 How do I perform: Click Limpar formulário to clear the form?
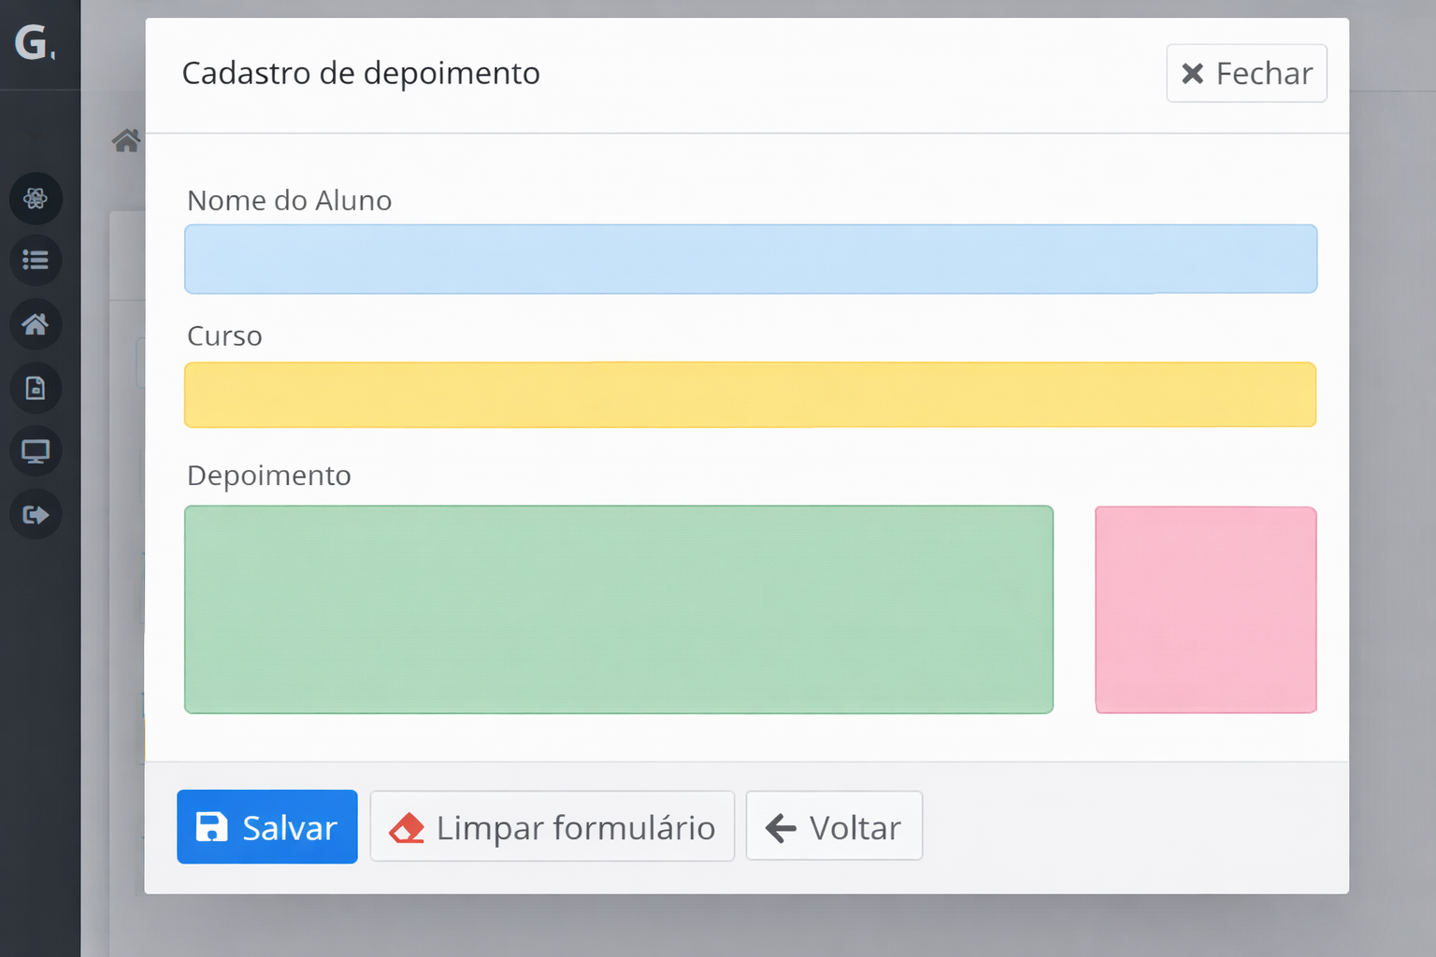click(x=552, y=827)
